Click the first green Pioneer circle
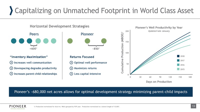This screenshot has height=112, width=200. pyautogui.click(x=70, y=41)
